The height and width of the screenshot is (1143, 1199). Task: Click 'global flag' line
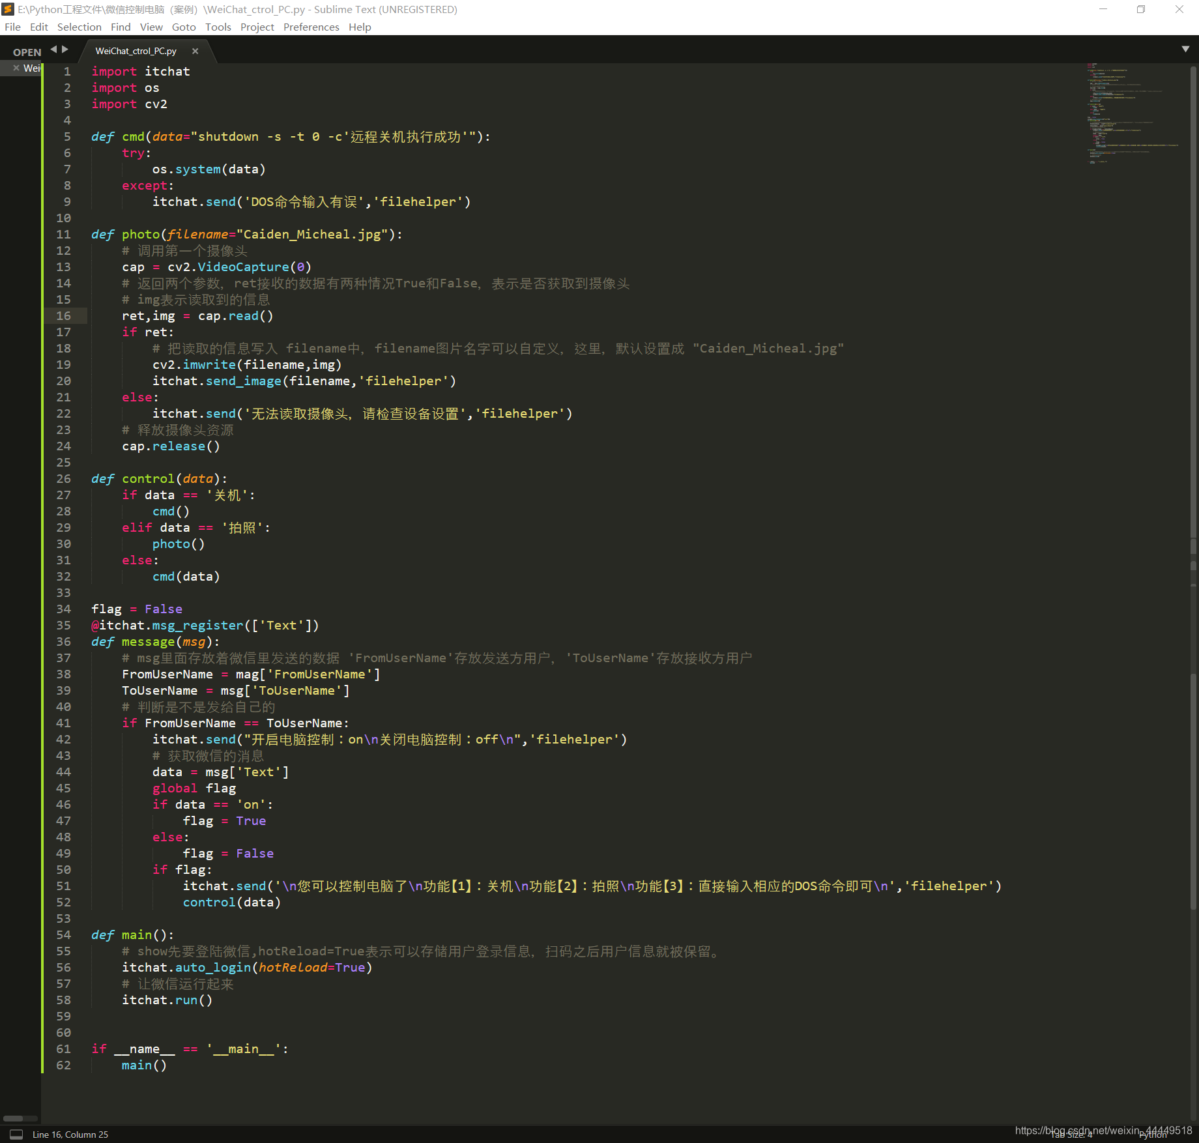(x=194, y=788)
